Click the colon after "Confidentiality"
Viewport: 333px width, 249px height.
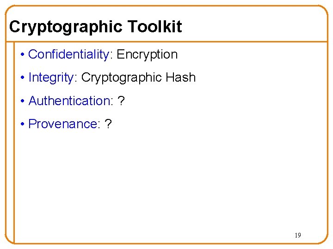tap(111, 56)
